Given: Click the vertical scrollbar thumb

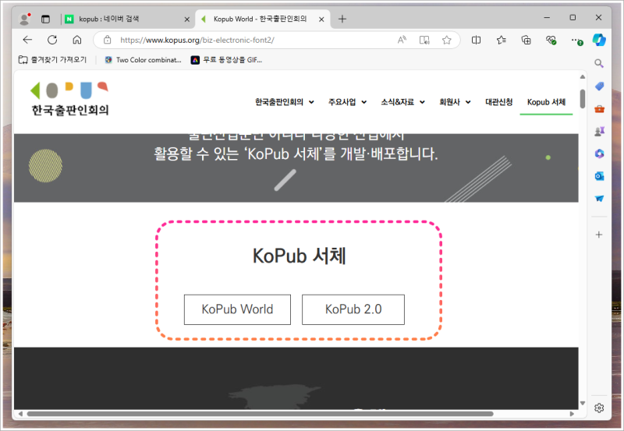Looking at the screenshot, I should (x=583, y=99).
